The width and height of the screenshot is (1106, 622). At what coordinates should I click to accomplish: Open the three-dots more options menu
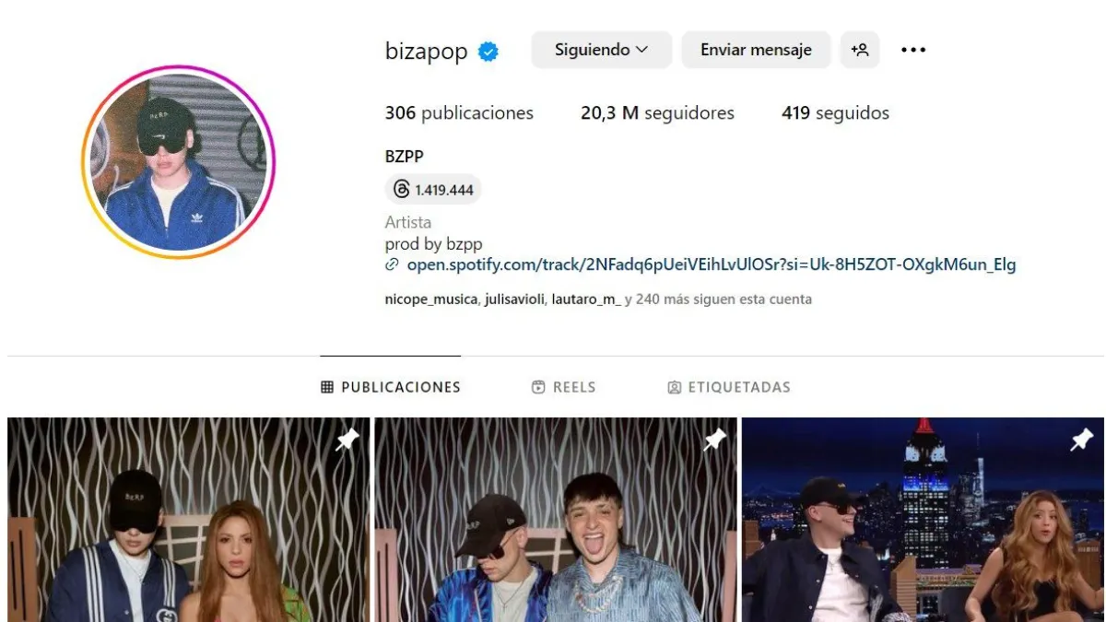click(913, 50)
